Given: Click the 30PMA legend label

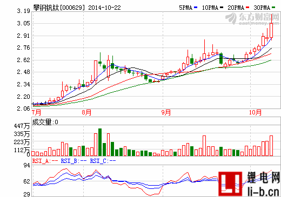Looking at the screenshot, I should (262, 8).
